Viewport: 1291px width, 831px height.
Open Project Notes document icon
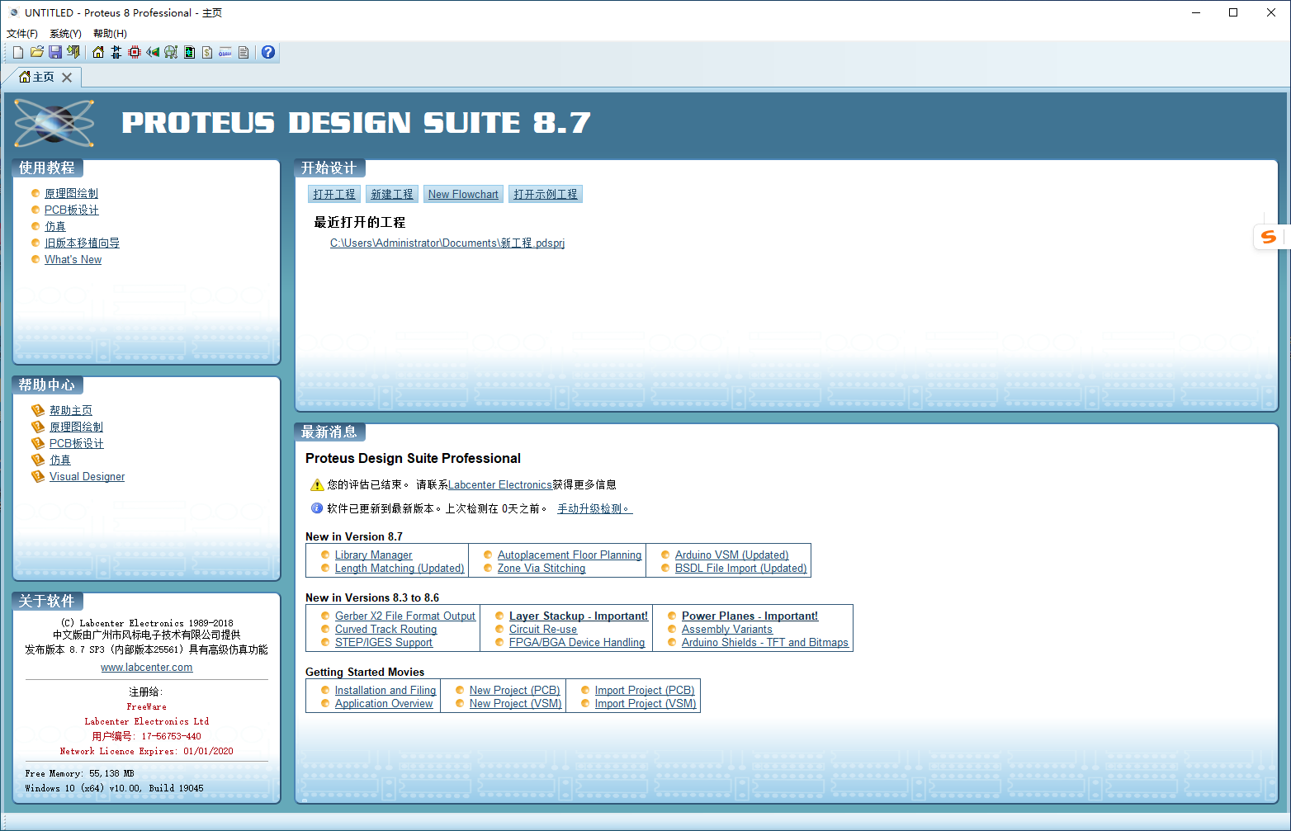coord(244,52)
